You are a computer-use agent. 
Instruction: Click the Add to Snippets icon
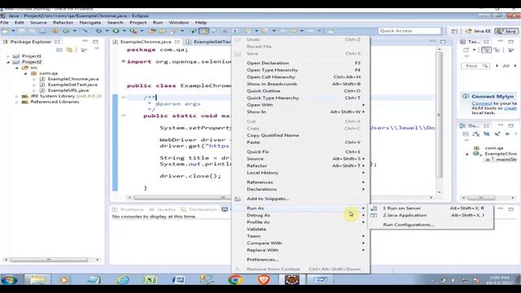[x=238, y=199]
